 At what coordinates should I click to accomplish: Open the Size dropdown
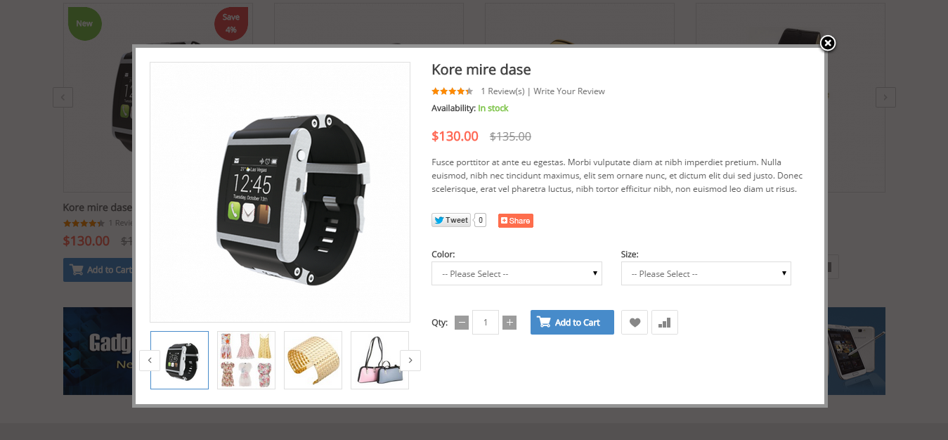click(x=706, y=273)
